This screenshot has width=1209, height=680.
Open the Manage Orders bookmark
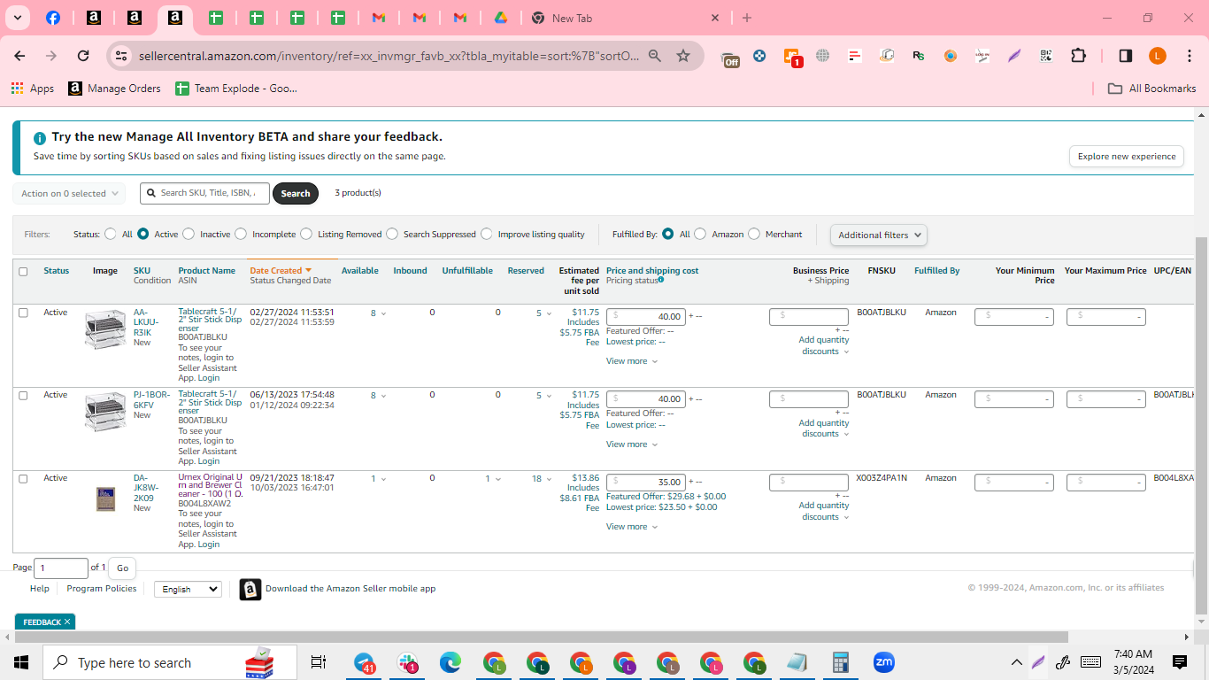coord(115,89)
